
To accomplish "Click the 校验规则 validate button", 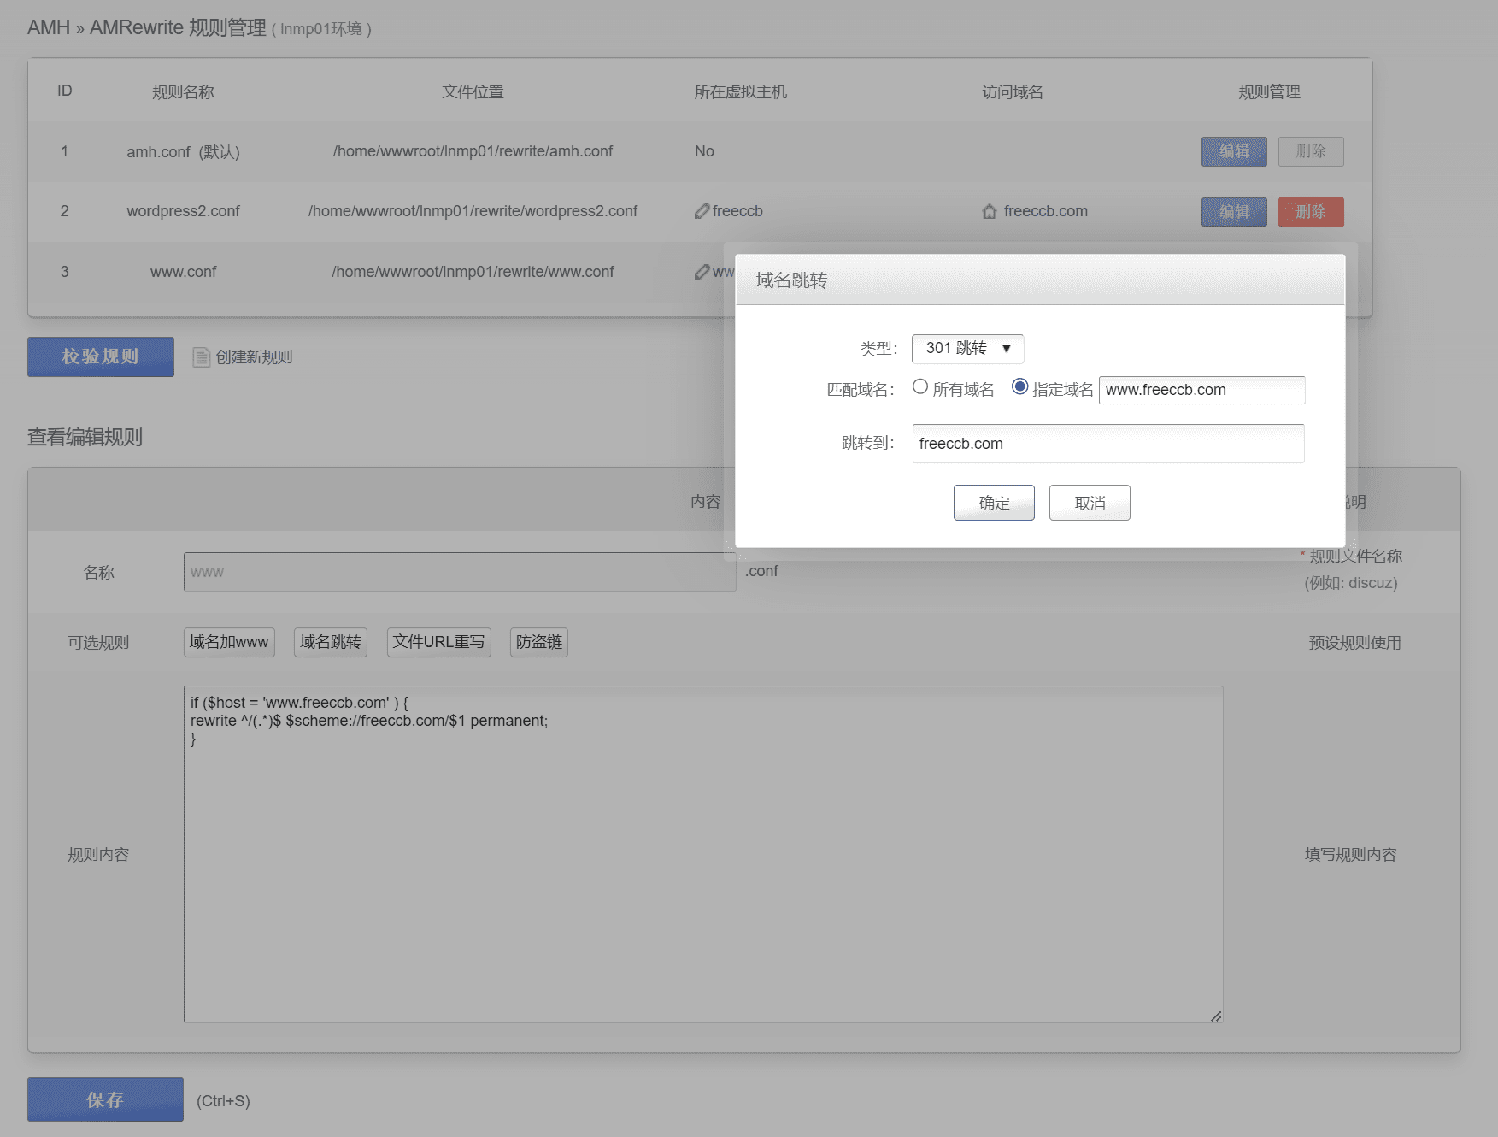I will [101, 356].
